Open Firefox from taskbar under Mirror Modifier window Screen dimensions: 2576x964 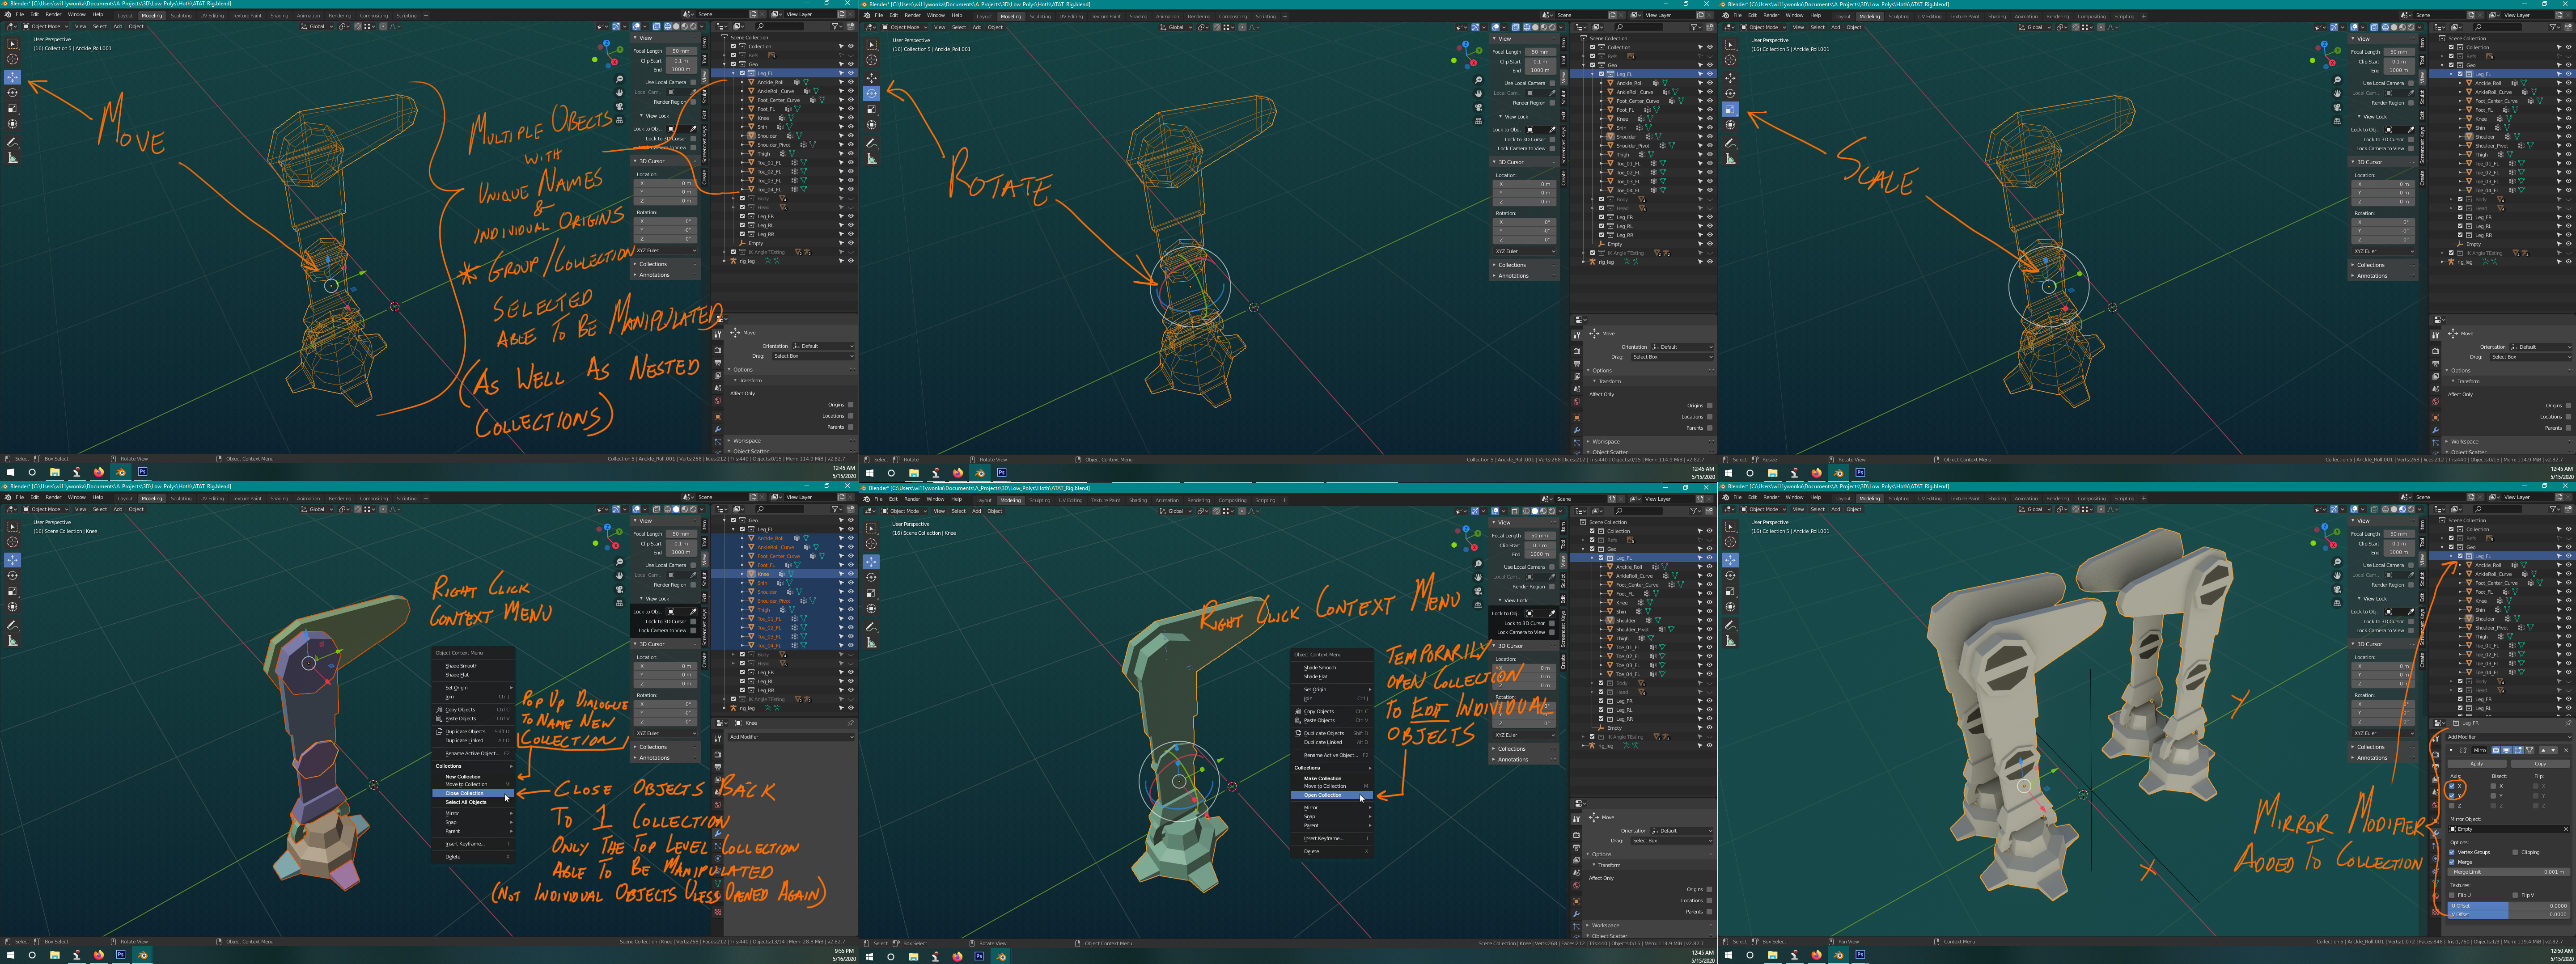pos(1817,955)
